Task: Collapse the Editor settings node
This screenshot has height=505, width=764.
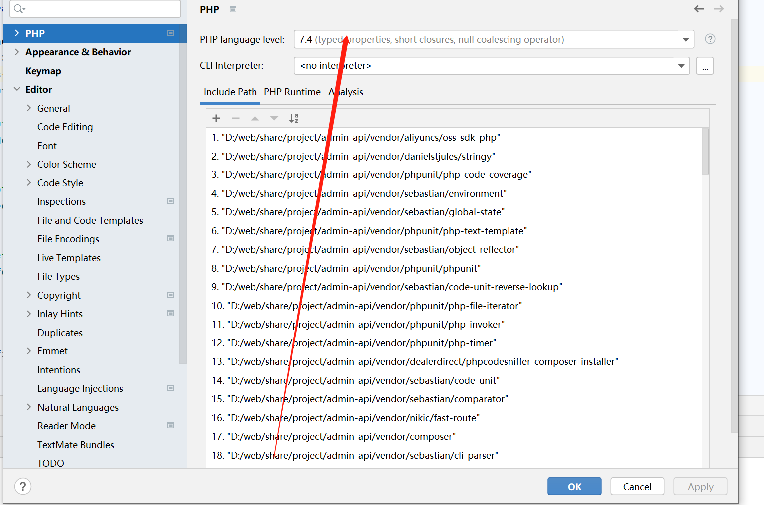Action: point(17,89)
